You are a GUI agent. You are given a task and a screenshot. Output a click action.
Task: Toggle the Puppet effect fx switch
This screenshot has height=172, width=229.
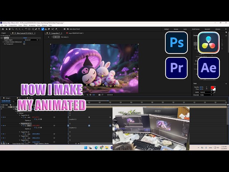[3, 38]
